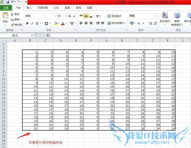Select column header G
The image size is (191, 148).
[x=107, y=41]
